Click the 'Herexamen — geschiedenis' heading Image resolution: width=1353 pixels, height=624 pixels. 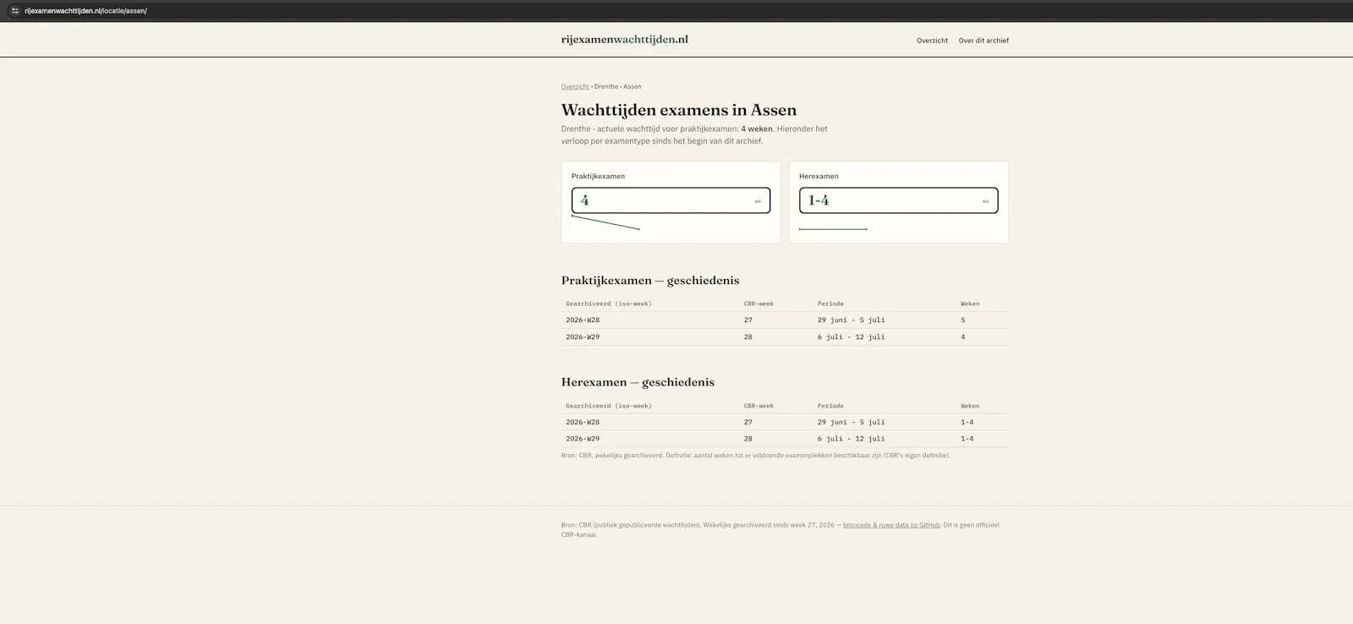(x=638, y=382)
